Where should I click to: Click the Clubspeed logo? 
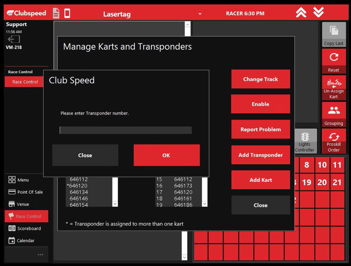click(26, 13)
